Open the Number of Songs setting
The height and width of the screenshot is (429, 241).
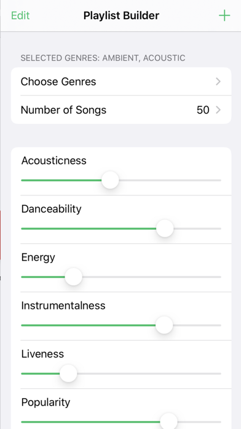tap(121, 110)
